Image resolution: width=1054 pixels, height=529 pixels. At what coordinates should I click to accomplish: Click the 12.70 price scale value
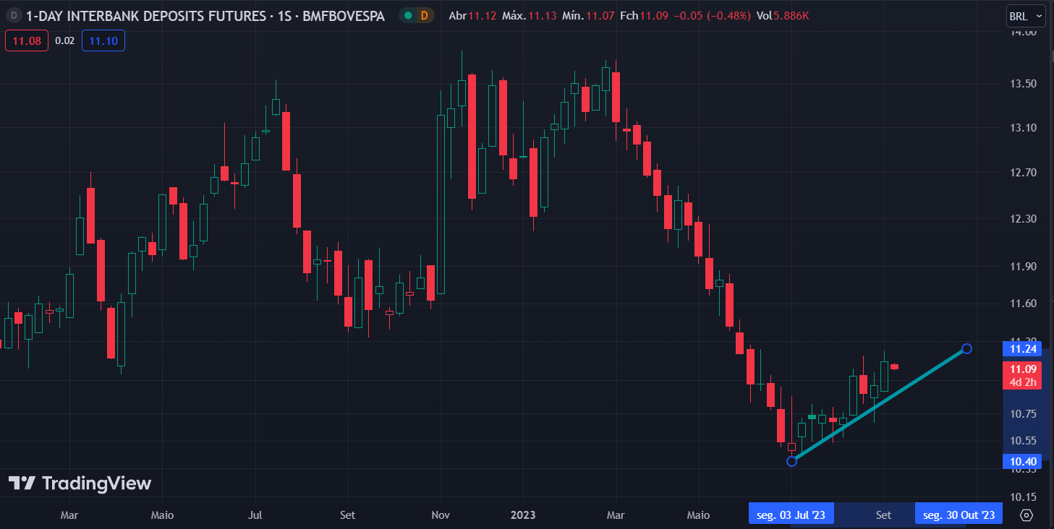click(x=1024, y=172)
